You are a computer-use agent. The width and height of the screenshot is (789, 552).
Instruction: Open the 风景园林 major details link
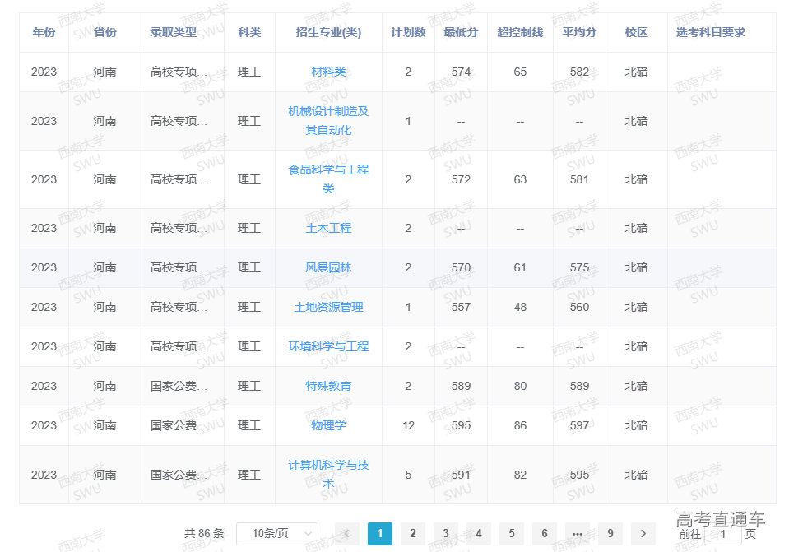tap(328, 267)
